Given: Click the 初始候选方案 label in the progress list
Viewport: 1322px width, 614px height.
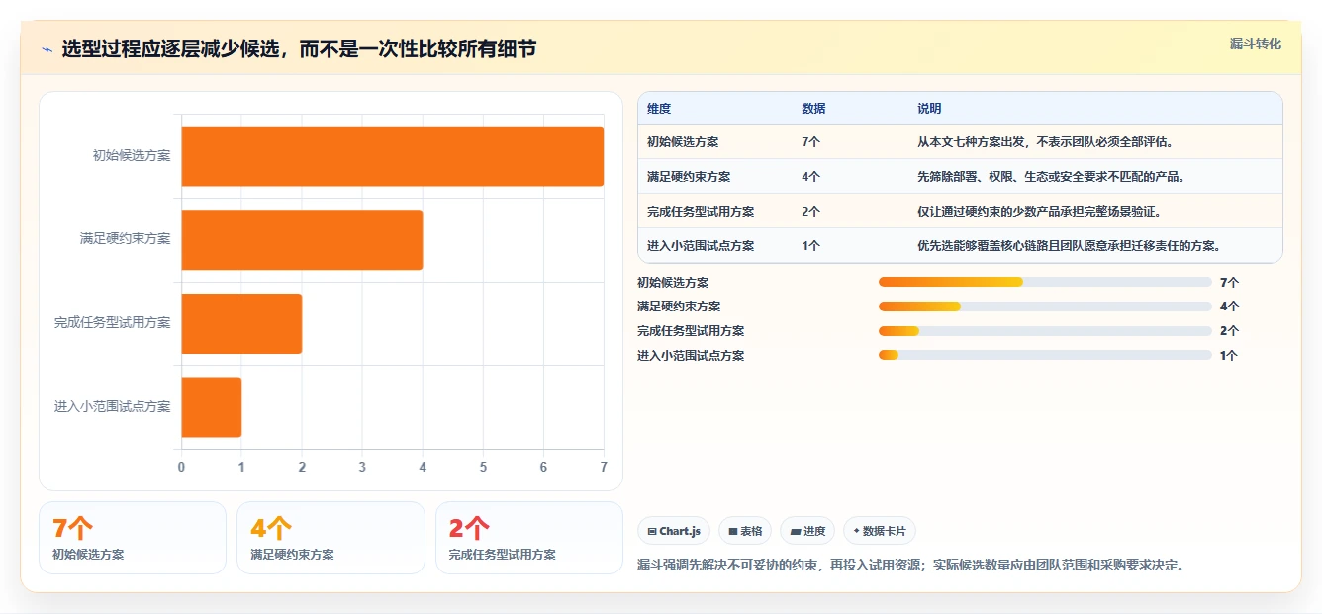Looking at the screenshot, I should pos(673,283).
